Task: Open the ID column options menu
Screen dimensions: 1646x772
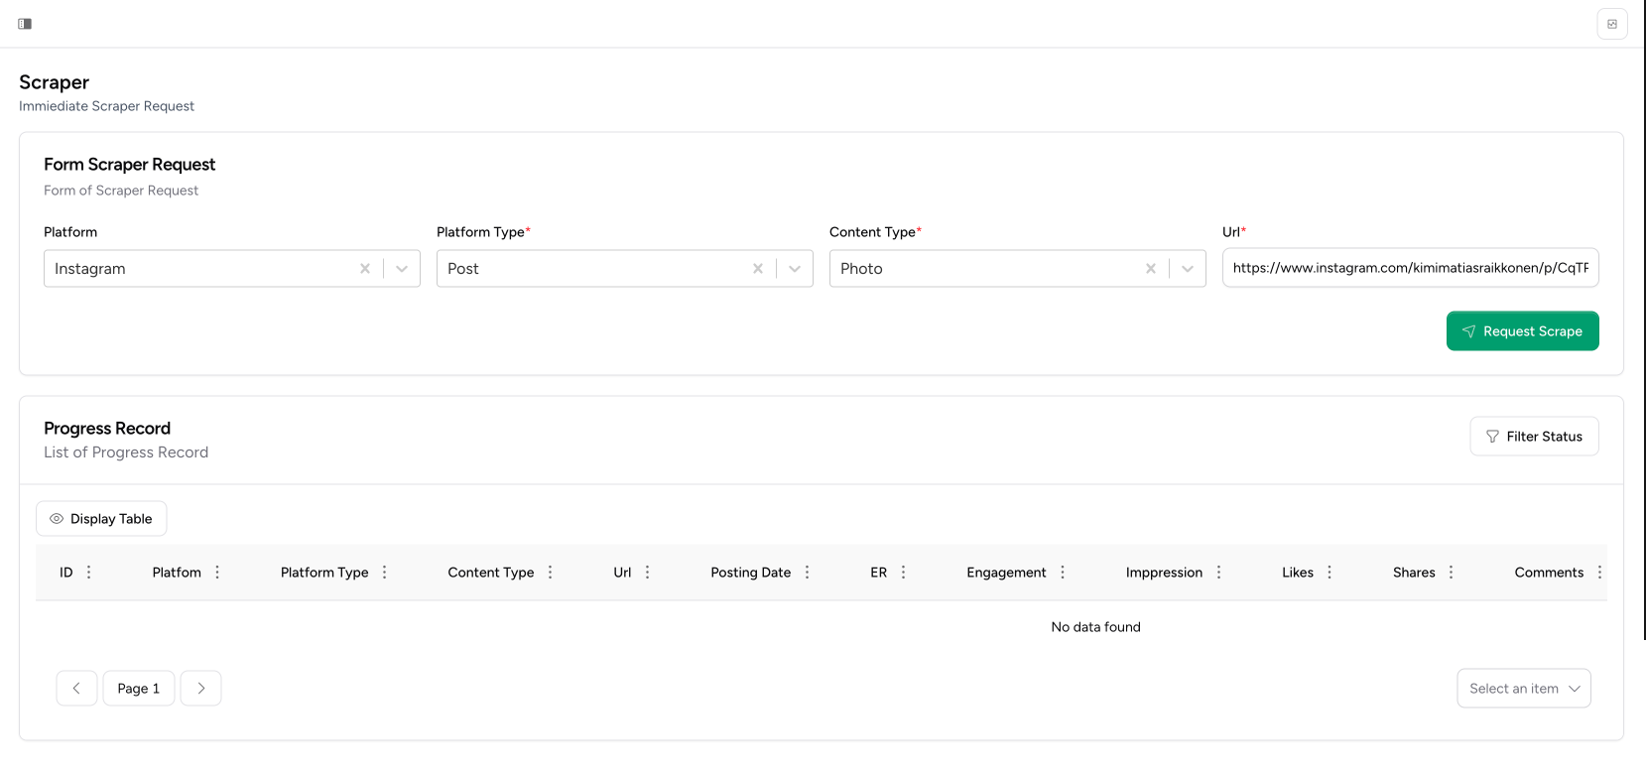Action: pos(89,573)
